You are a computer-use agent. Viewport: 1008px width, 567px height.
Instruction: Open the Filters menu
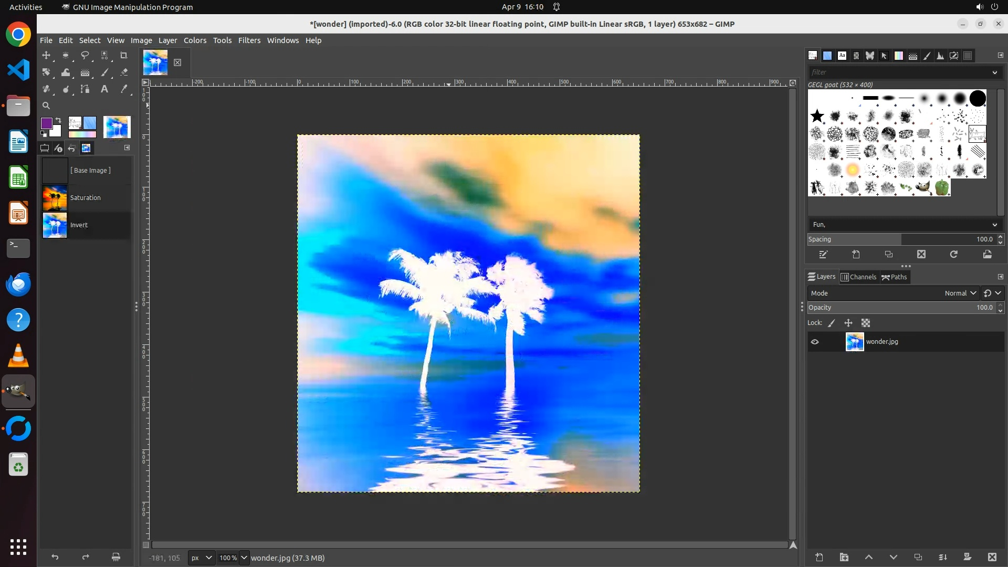pos(249,40)
